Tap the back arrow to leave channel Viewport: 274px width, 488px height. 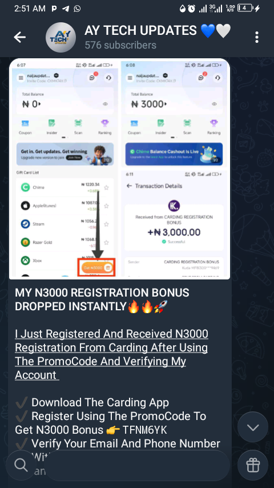coord(19,37)
